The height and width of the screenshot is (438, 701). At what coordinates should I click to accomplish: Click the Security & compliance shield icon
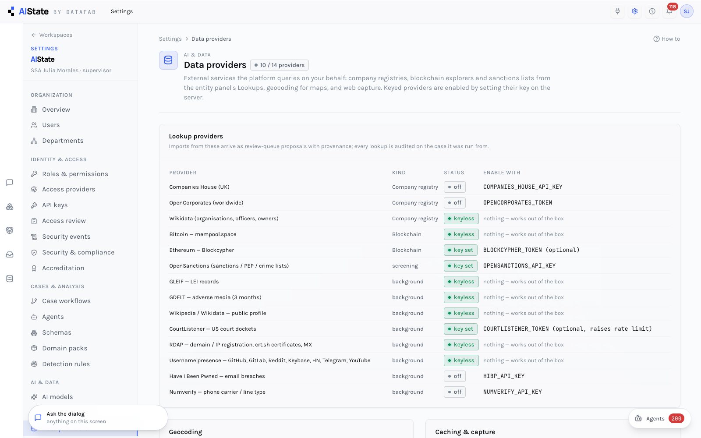point(34,253)
